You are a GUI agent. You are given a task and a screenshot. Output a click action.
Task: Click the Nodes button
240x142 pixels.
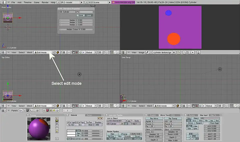pyautogui.click(x=136, y=121)
